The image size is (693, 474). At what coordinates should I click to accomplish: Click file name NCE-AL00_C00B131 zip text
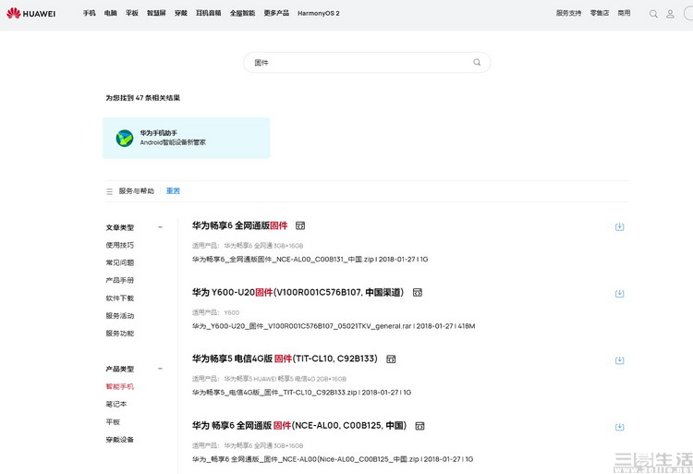coord(310,260)
